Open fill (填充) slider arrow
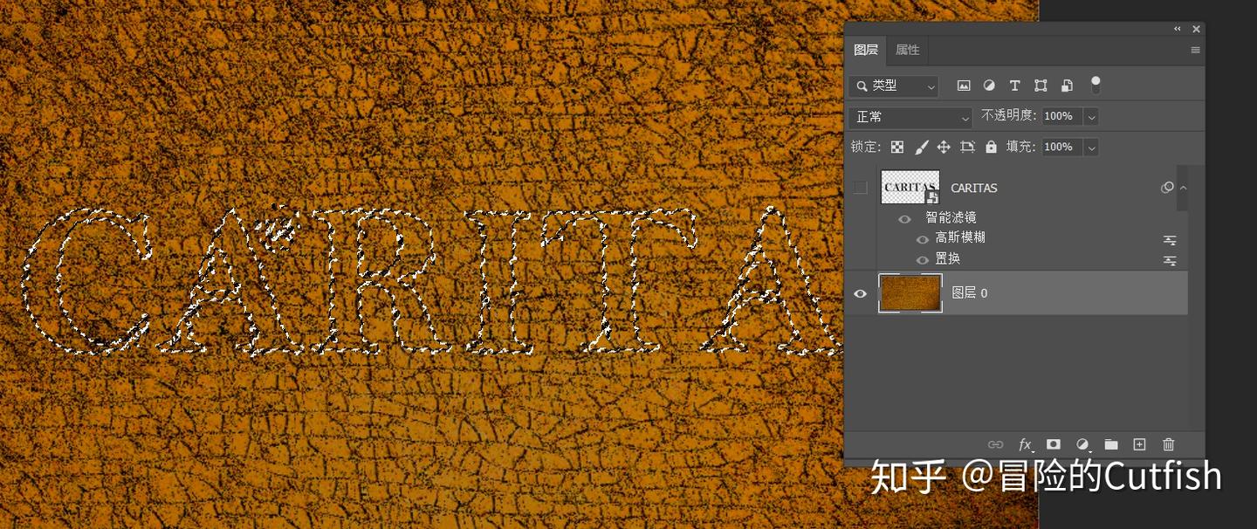Screen dimensions: 1257x529 [1091, 148]
